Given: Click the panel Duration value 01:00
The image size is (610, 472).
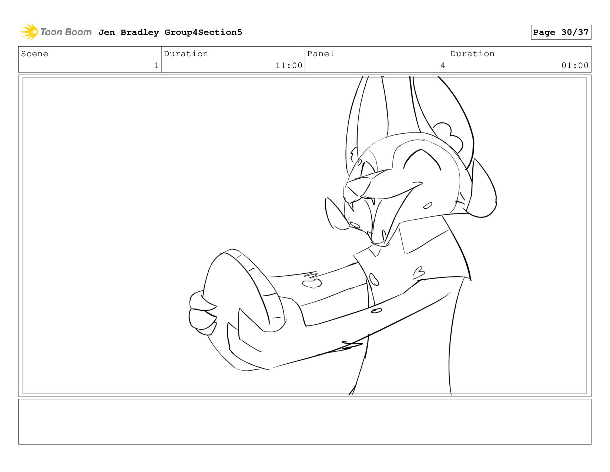Looking at the screenshot, I should click(x=575, y=65).
